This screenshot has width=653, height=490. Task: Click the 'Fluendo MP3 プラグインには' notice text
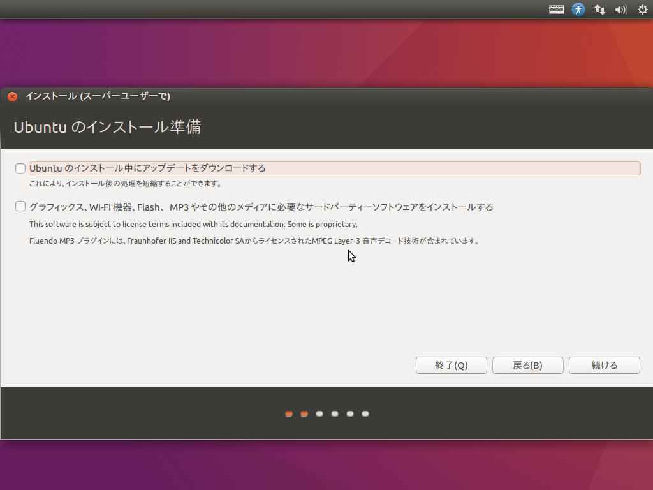tap(254, 241)
